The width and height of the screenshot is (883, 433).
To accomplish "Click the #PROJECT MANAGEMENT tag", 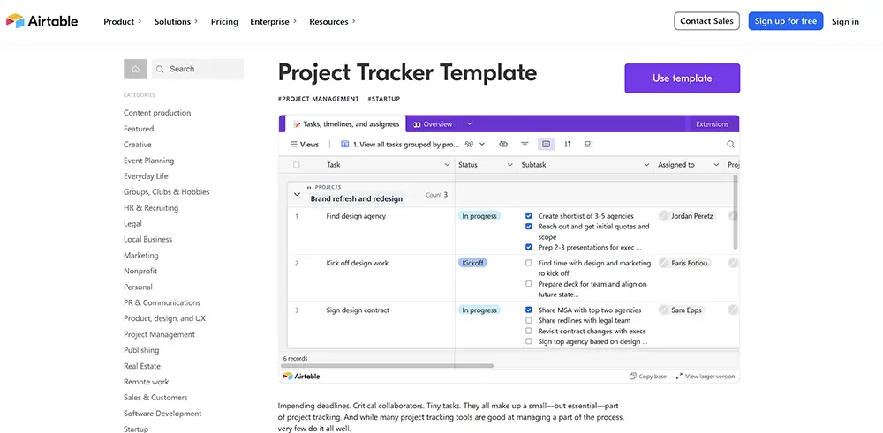I will tap(318, 99).
